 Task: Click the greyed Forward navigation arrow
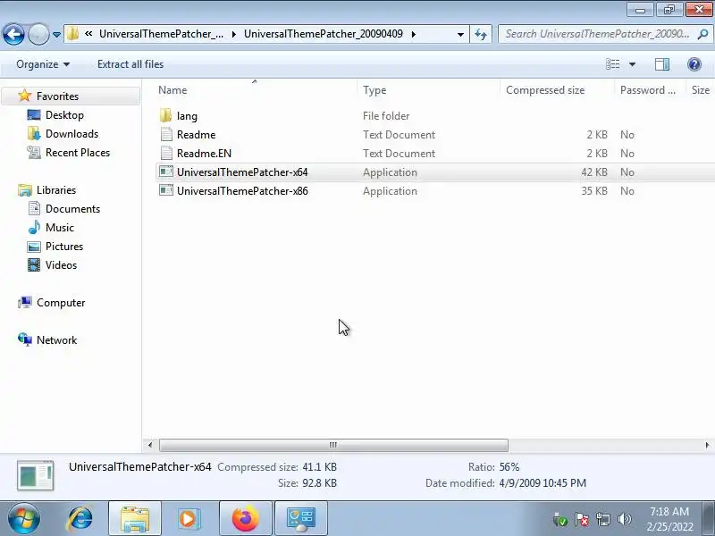[x=38, y=34]
